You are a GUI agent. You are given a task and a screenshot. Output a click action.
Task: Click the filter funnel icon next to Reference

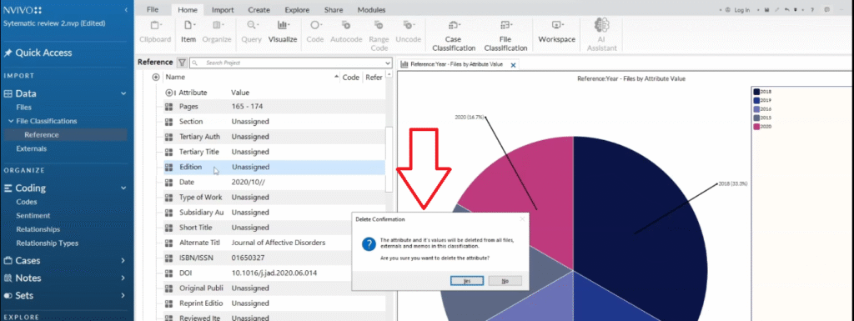click(182, 63)
